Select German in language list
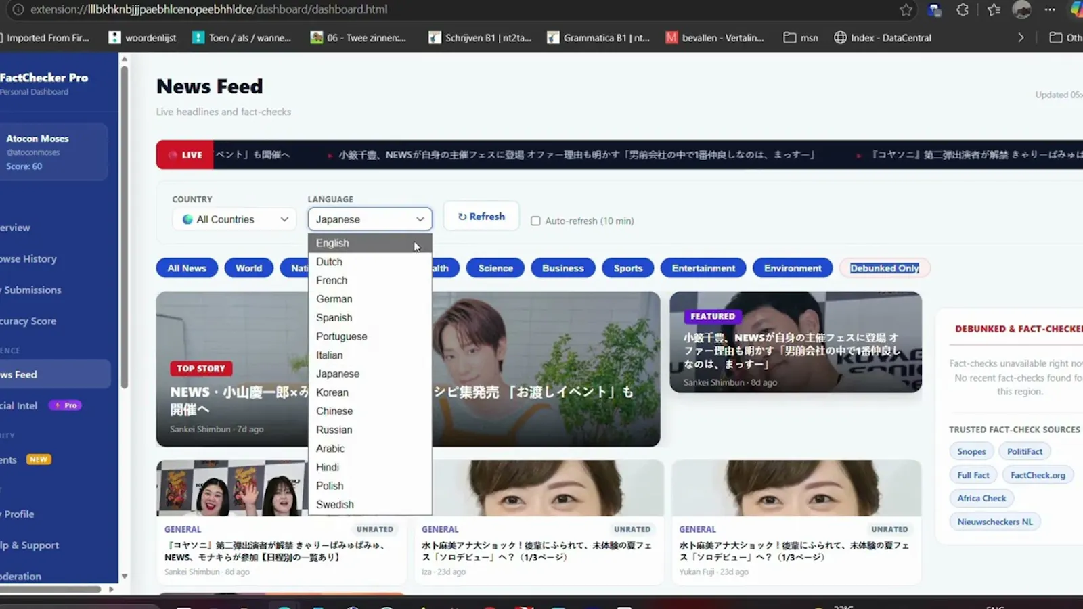Viewport: 1083px width, 609px height. coord(370,299)
